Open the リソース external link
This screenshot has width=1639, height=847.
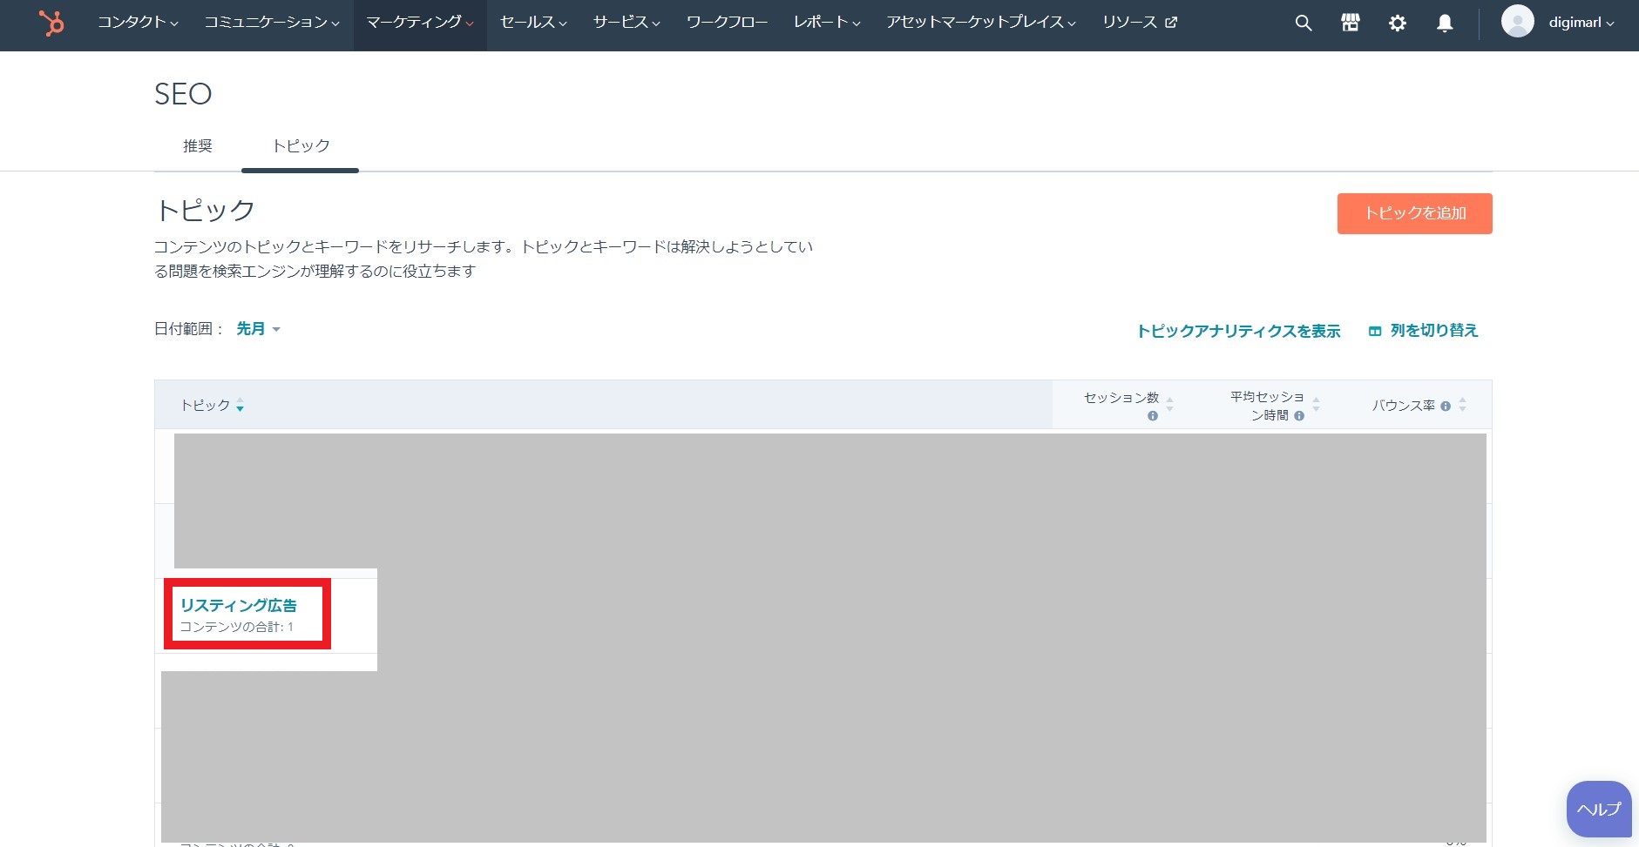point(1140,23)
